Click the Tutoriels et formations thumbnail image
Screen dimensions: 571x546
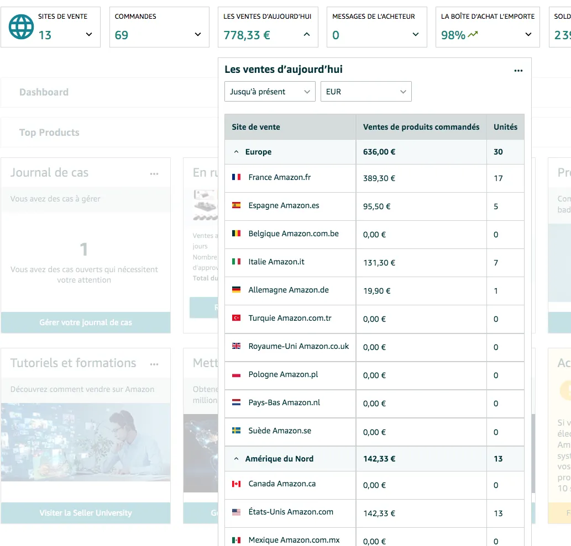click(x=86, y=442)
